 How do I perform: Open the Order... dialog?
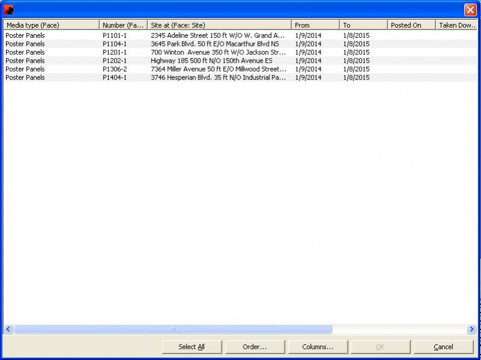tap(254, 347)
